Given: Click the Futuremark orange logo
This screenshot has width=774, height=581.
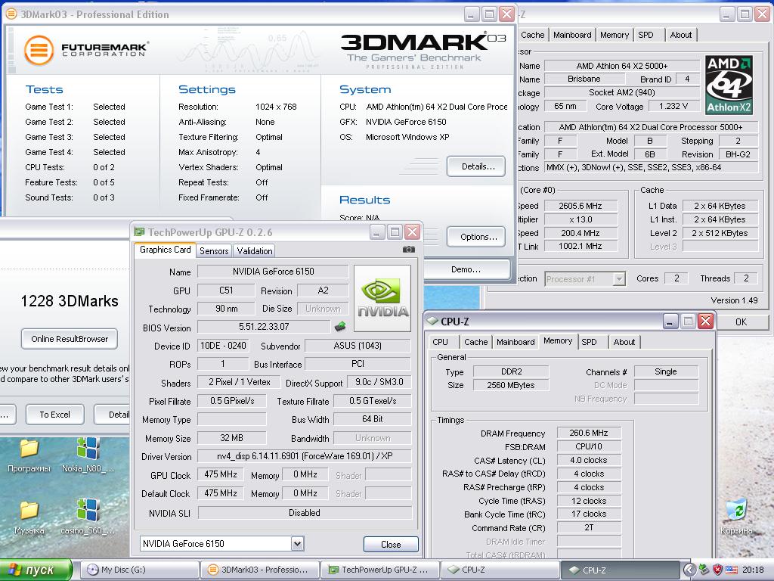Looking at the screenshot, I should tap(39, 51).
